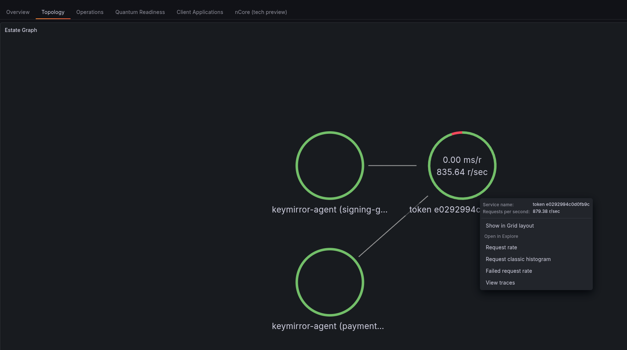Select the keymirror-agent (payment... node circle
Image resolution: width=627 pixels, height=350 pixels.
pos(330,282)
